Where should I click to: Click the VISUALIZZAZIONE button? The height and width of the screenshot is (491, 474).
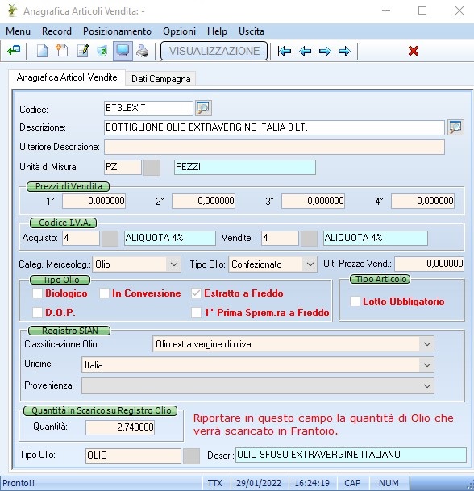point(214,51)
